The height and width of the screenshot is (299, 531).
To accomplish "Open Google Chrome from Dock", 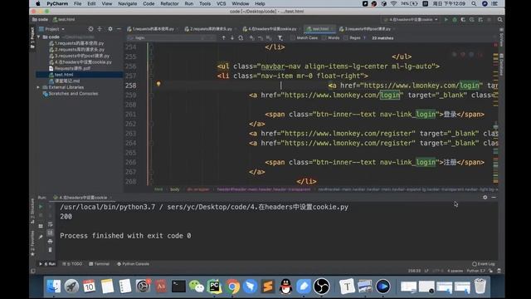I will 232,287.
